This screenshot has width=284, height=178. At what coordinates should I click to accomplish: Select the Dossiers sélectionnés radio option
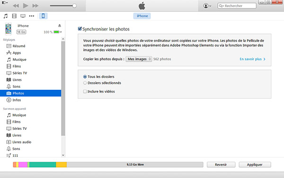pos(85,83)
